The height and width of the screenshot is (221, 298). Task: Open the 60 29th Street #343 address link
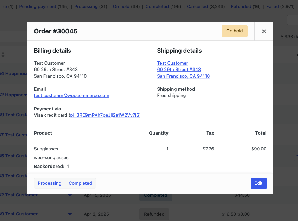pyautogui.click(x=179, y=69)
